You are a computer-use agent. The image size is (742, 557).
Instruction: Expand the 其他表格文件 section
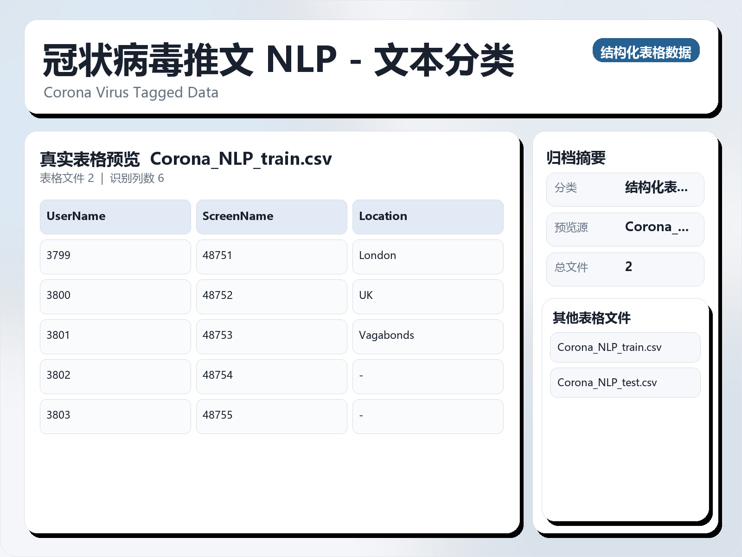coord(591,319)
